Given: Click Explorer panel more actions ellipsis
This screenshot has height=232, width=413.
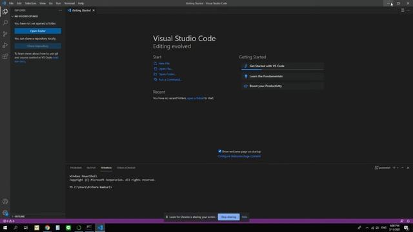Looking at the screenshot, I should (60, 10).
